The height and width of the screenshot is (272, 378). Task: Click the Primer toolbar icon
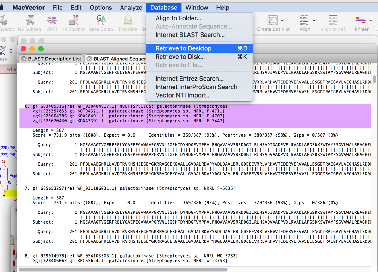coord(361,21)
